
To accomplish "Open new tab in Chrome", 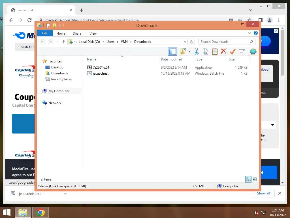I will (82, 10).
